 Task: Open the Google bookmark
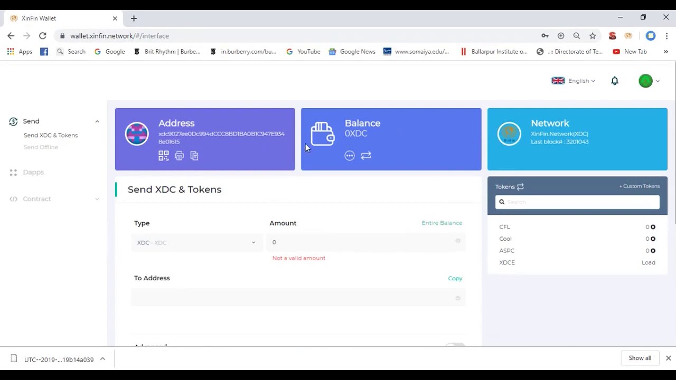point(109,52)
